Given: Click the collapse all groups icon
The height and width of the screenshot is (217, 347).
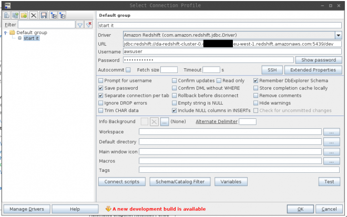Looking at the screenshot, I should [x=63, y=15].
